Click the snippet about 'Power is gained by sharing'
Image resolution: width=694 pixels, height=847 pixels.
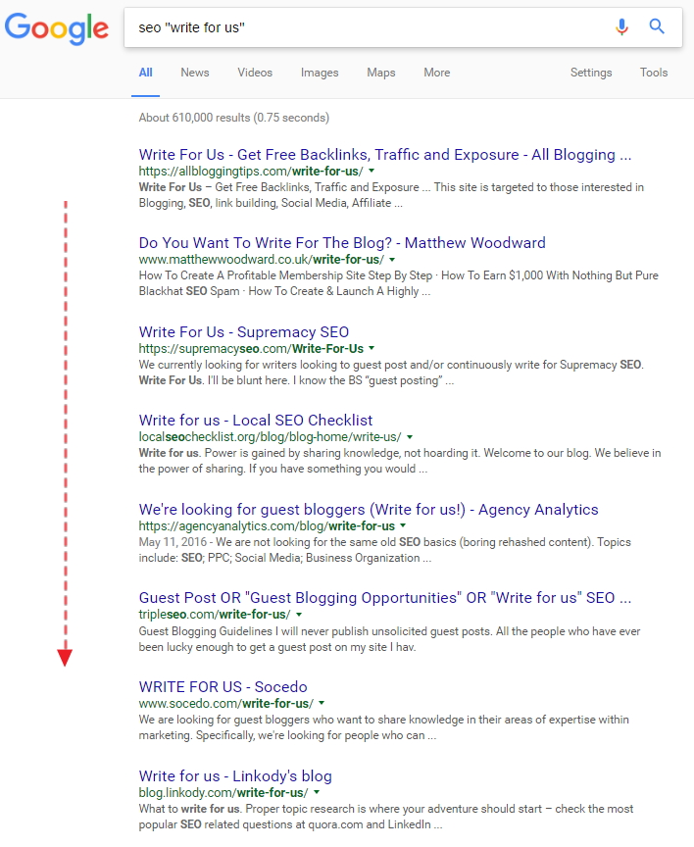tap(400, 461)
